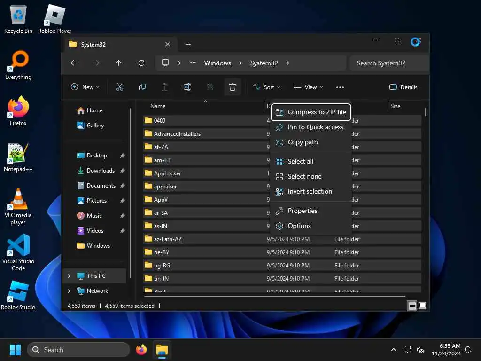Open notification bell in system tray
This screenshot has height=361, width=481.
(468, 350)
